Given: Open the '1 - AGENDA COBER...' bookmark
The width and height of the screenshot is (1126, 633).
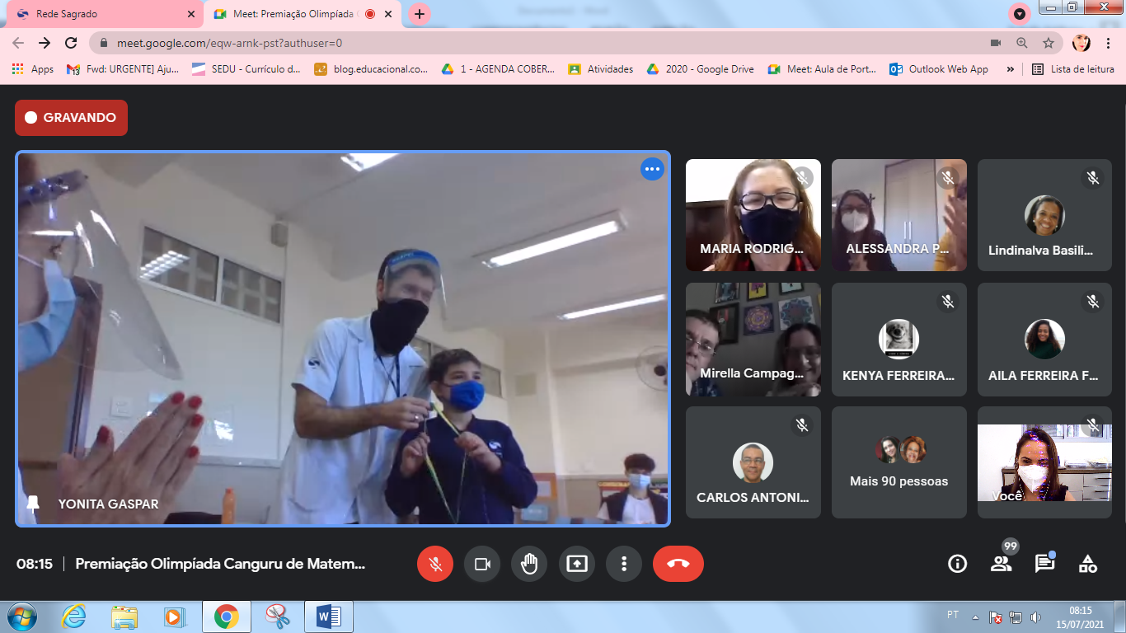Looking at the screenshot, I should tap(498, 69).
